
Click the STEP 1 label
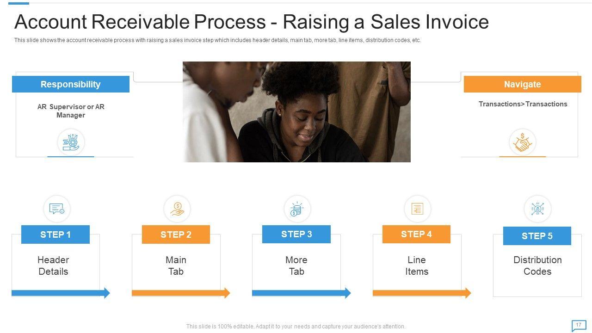pyautogui.click(x=55, y=234)
